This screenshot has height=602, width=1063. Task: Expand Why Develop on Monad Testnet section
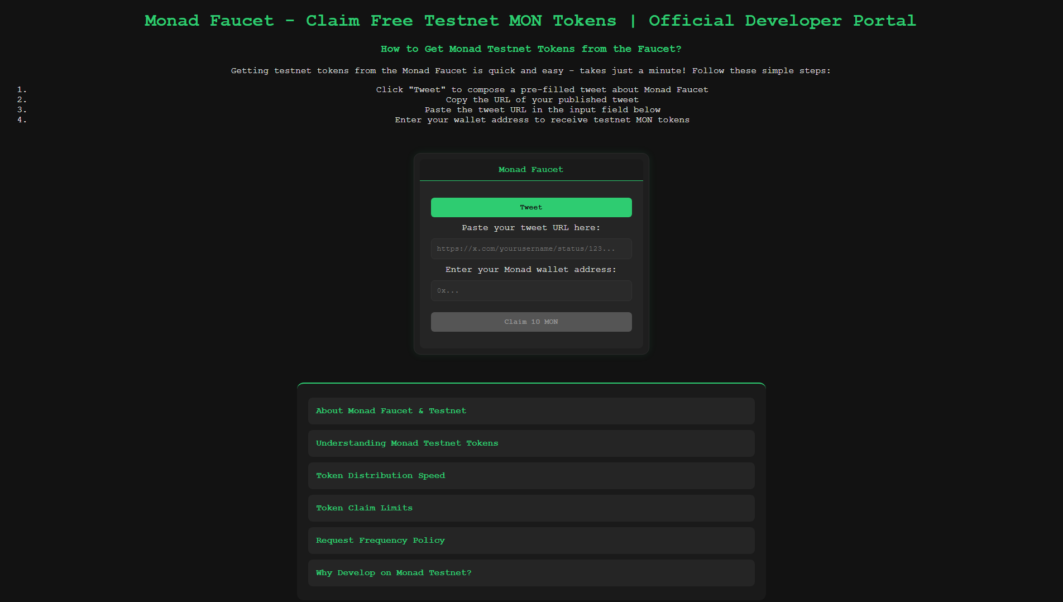point(531,573)
